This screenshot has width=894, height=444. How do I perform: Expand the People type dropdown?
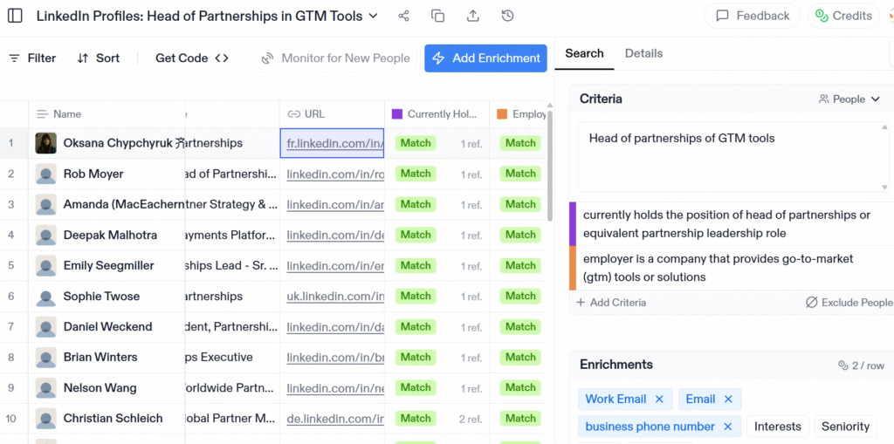pos(849,99)
